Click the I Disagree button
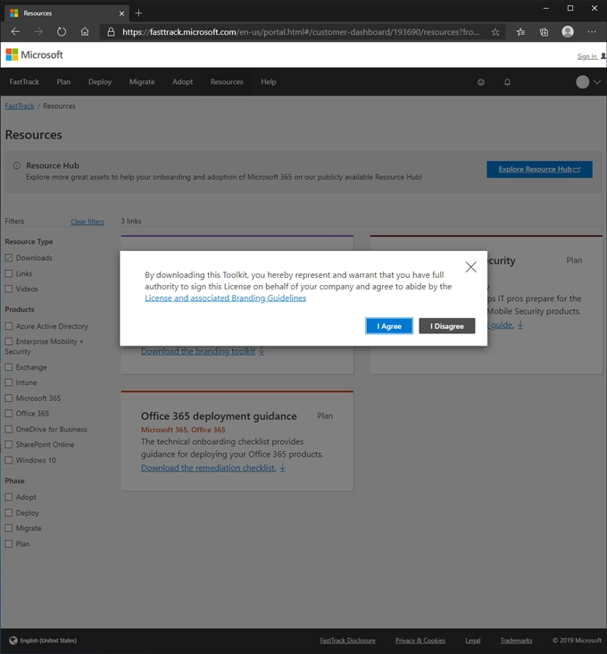 [446, 326]
